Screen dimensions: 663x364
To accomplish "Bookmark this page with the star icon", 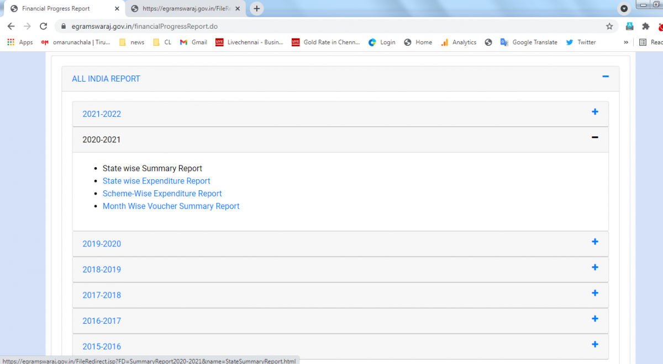I will click(x=609, y=26).
